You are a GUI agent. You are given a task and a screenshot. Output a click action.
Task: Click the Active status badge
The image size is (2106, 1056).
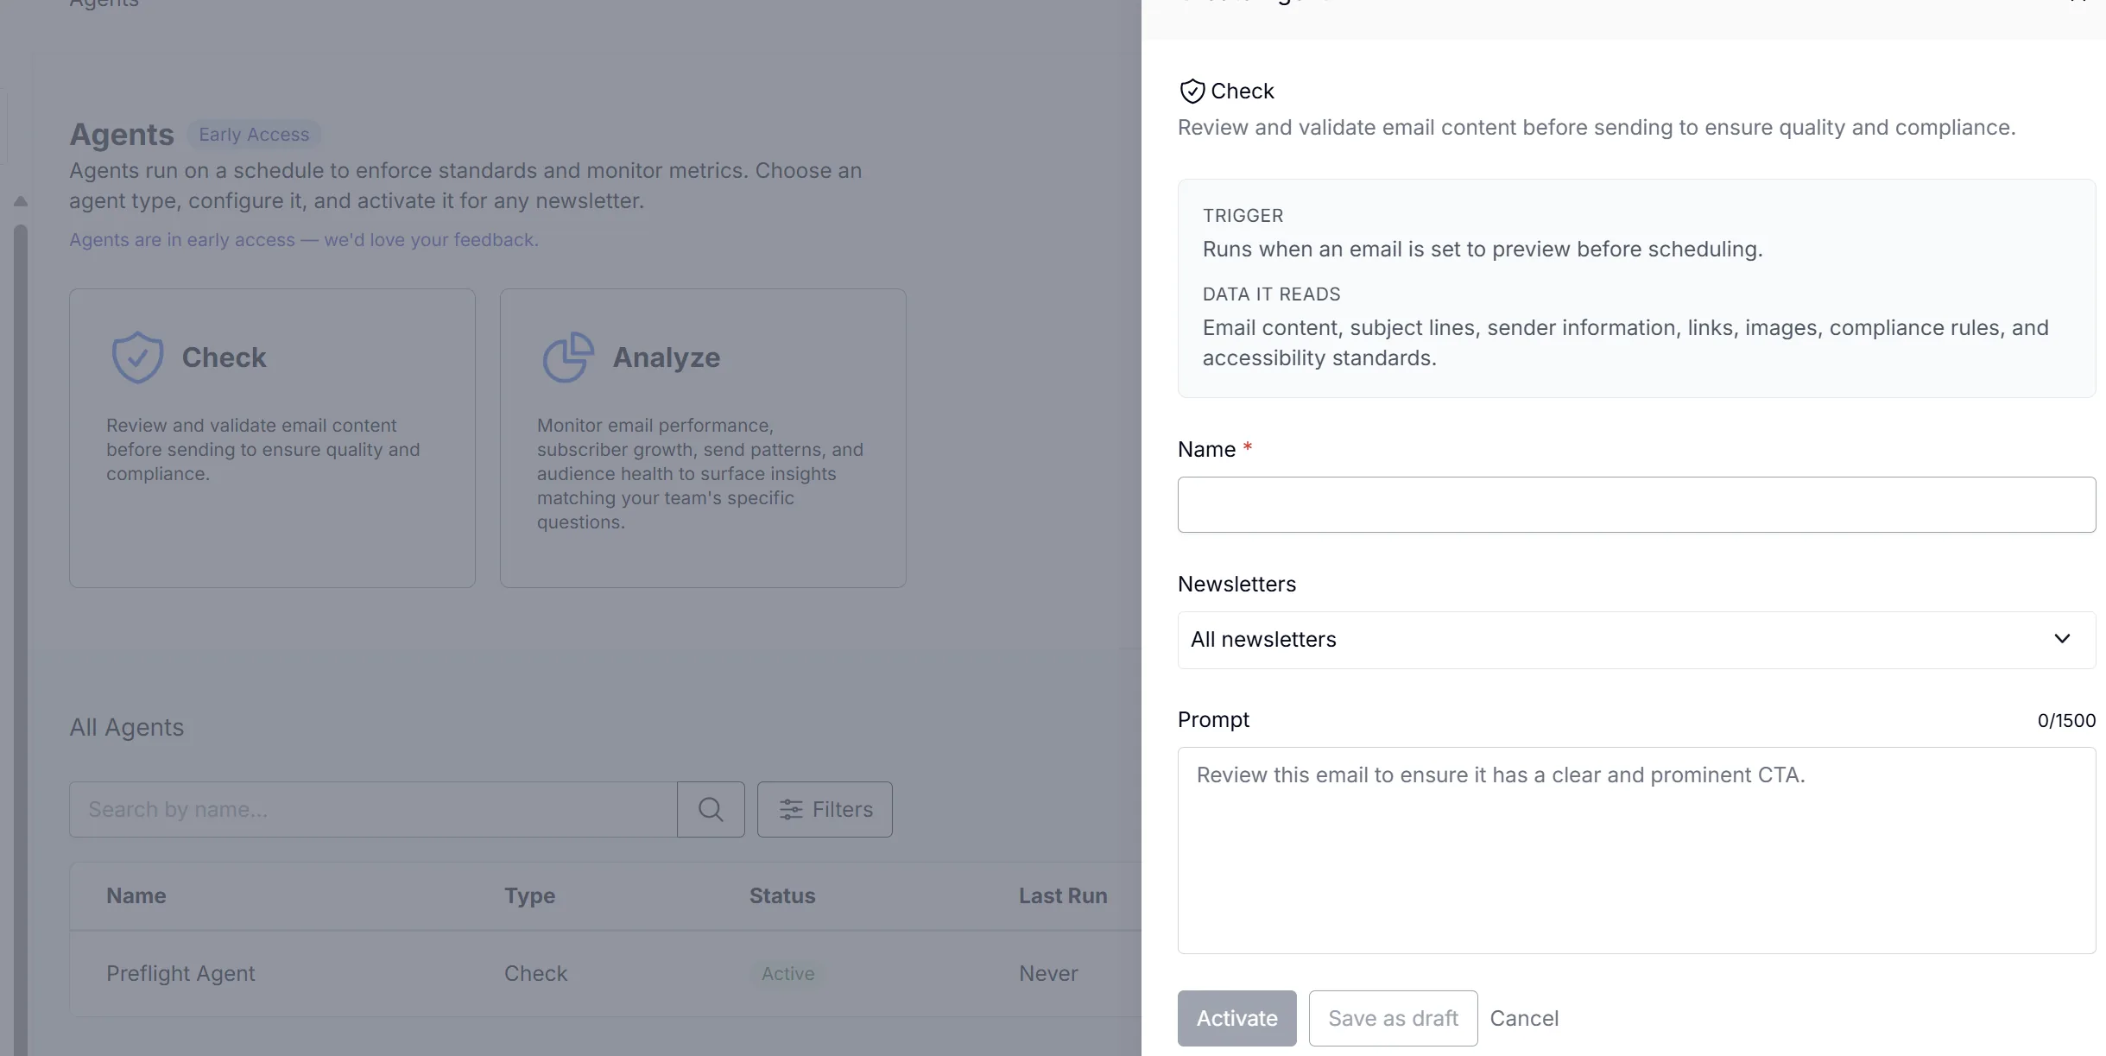[x=787, y=973]
